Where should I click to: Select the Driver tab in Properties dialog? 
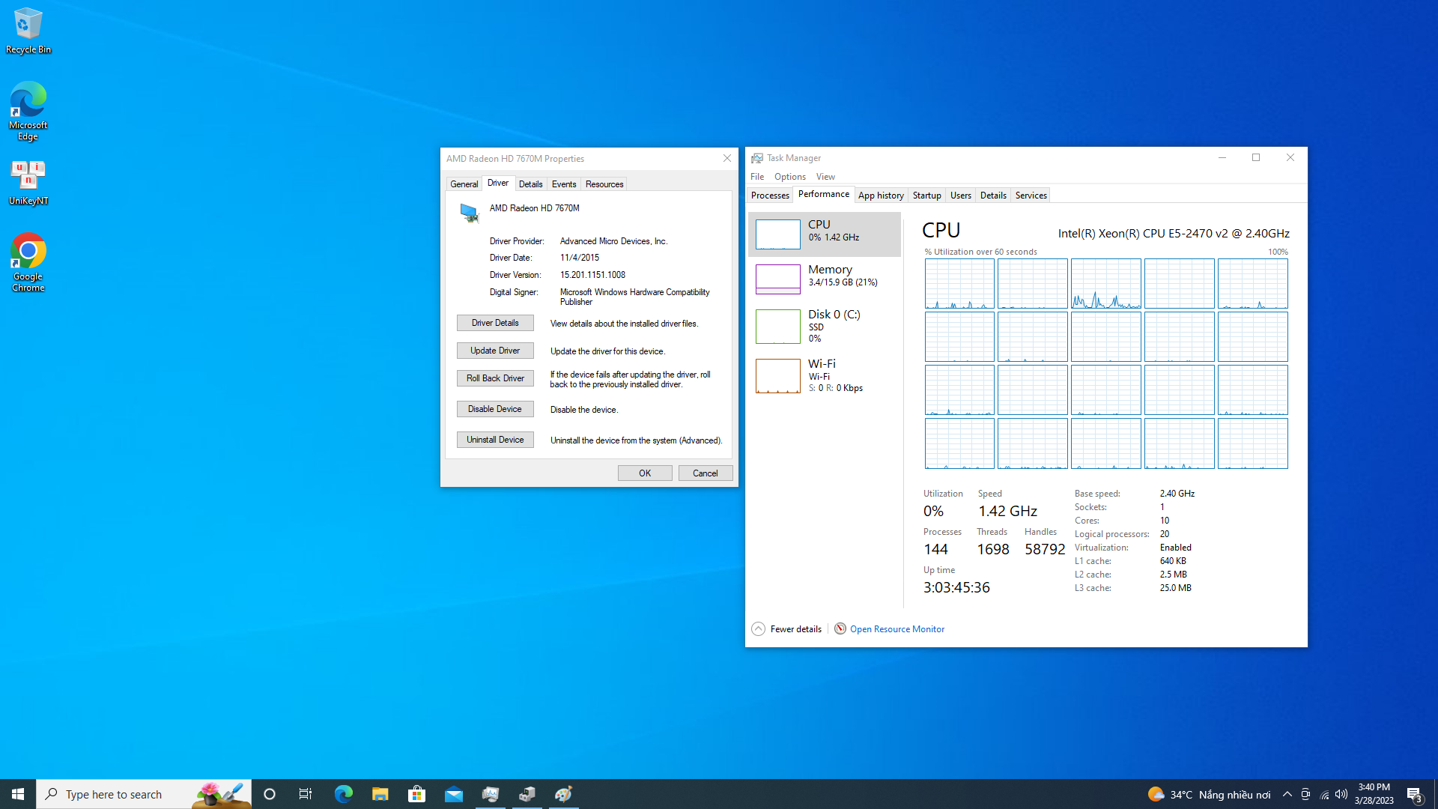[x=498, y=183]
